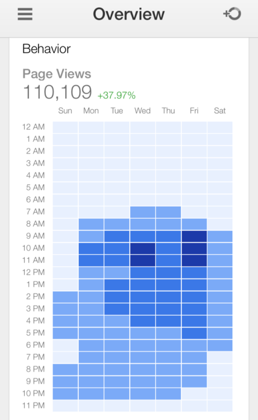Select the Fri column header
The height and width of the screenshot is (420, 258).
(194, 111)
